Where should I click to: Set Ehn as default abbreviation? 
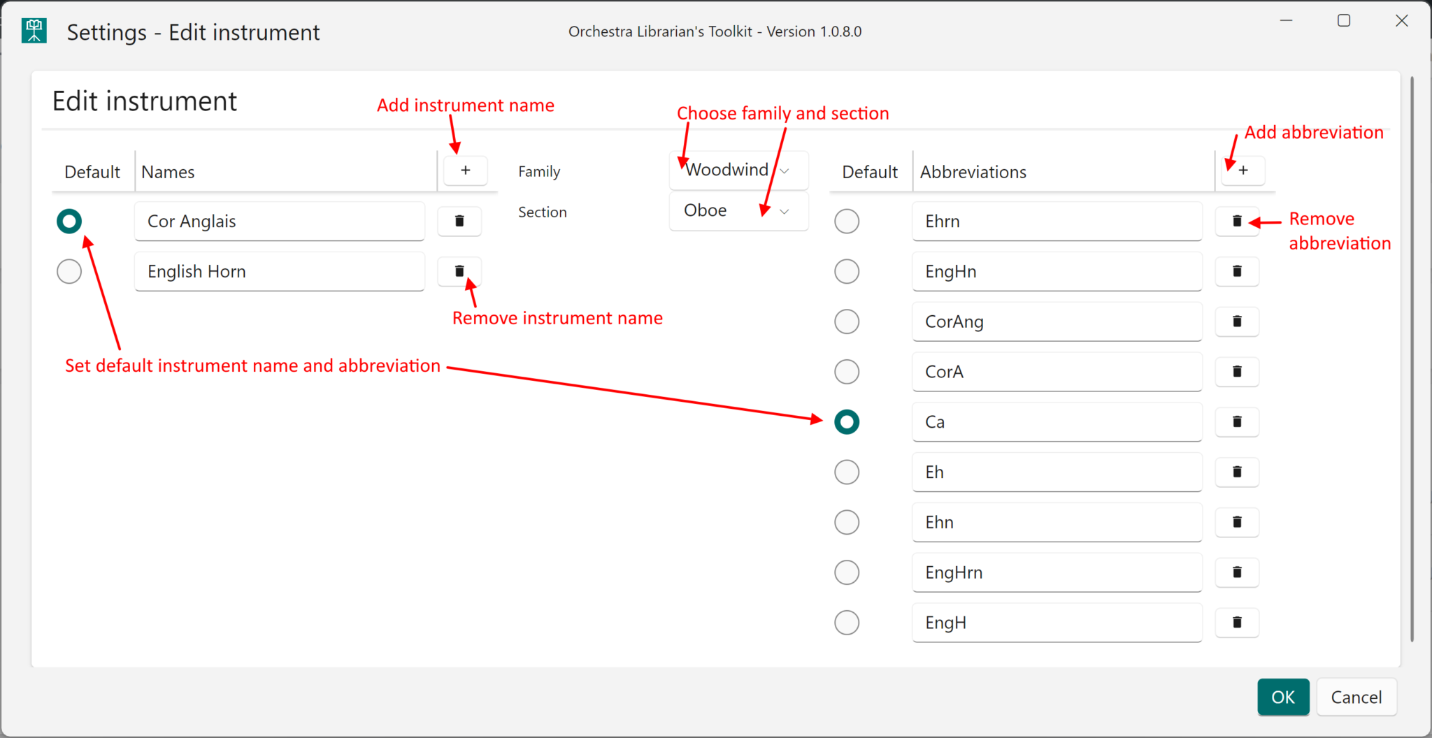pos(847,522)
